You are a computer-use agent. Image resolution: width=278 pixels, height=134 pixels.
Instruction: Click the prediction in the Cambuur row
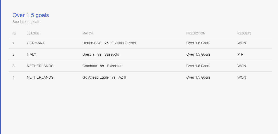[x=198, y=66]
